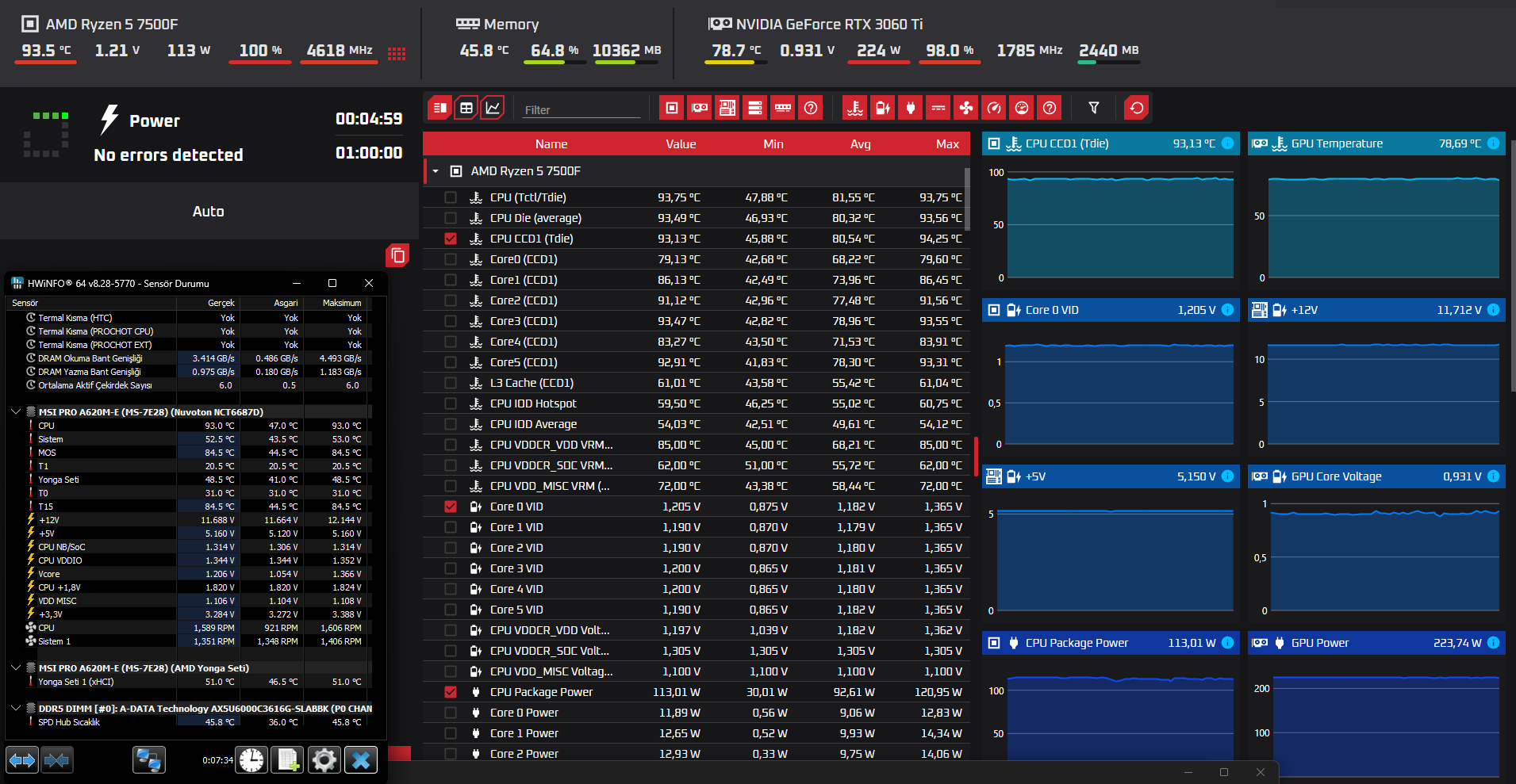Viewport: 1516px width, 784px height.
Task: Collapse the MSI PRO A620M-E Nuvoton NCT6687D group
Action: coord(16,412)
